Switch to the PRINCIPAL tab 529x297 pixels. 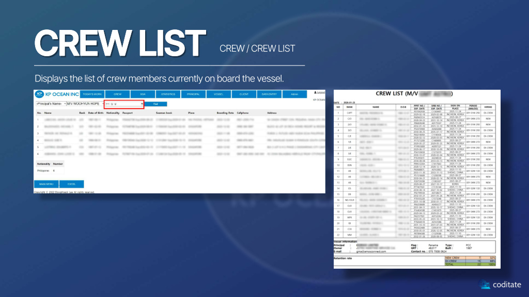pyautogui.click(x=193, y=94)
